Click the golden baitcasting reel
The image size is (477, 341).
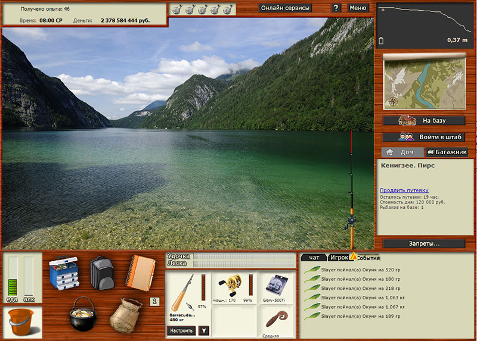click(230, 284)
